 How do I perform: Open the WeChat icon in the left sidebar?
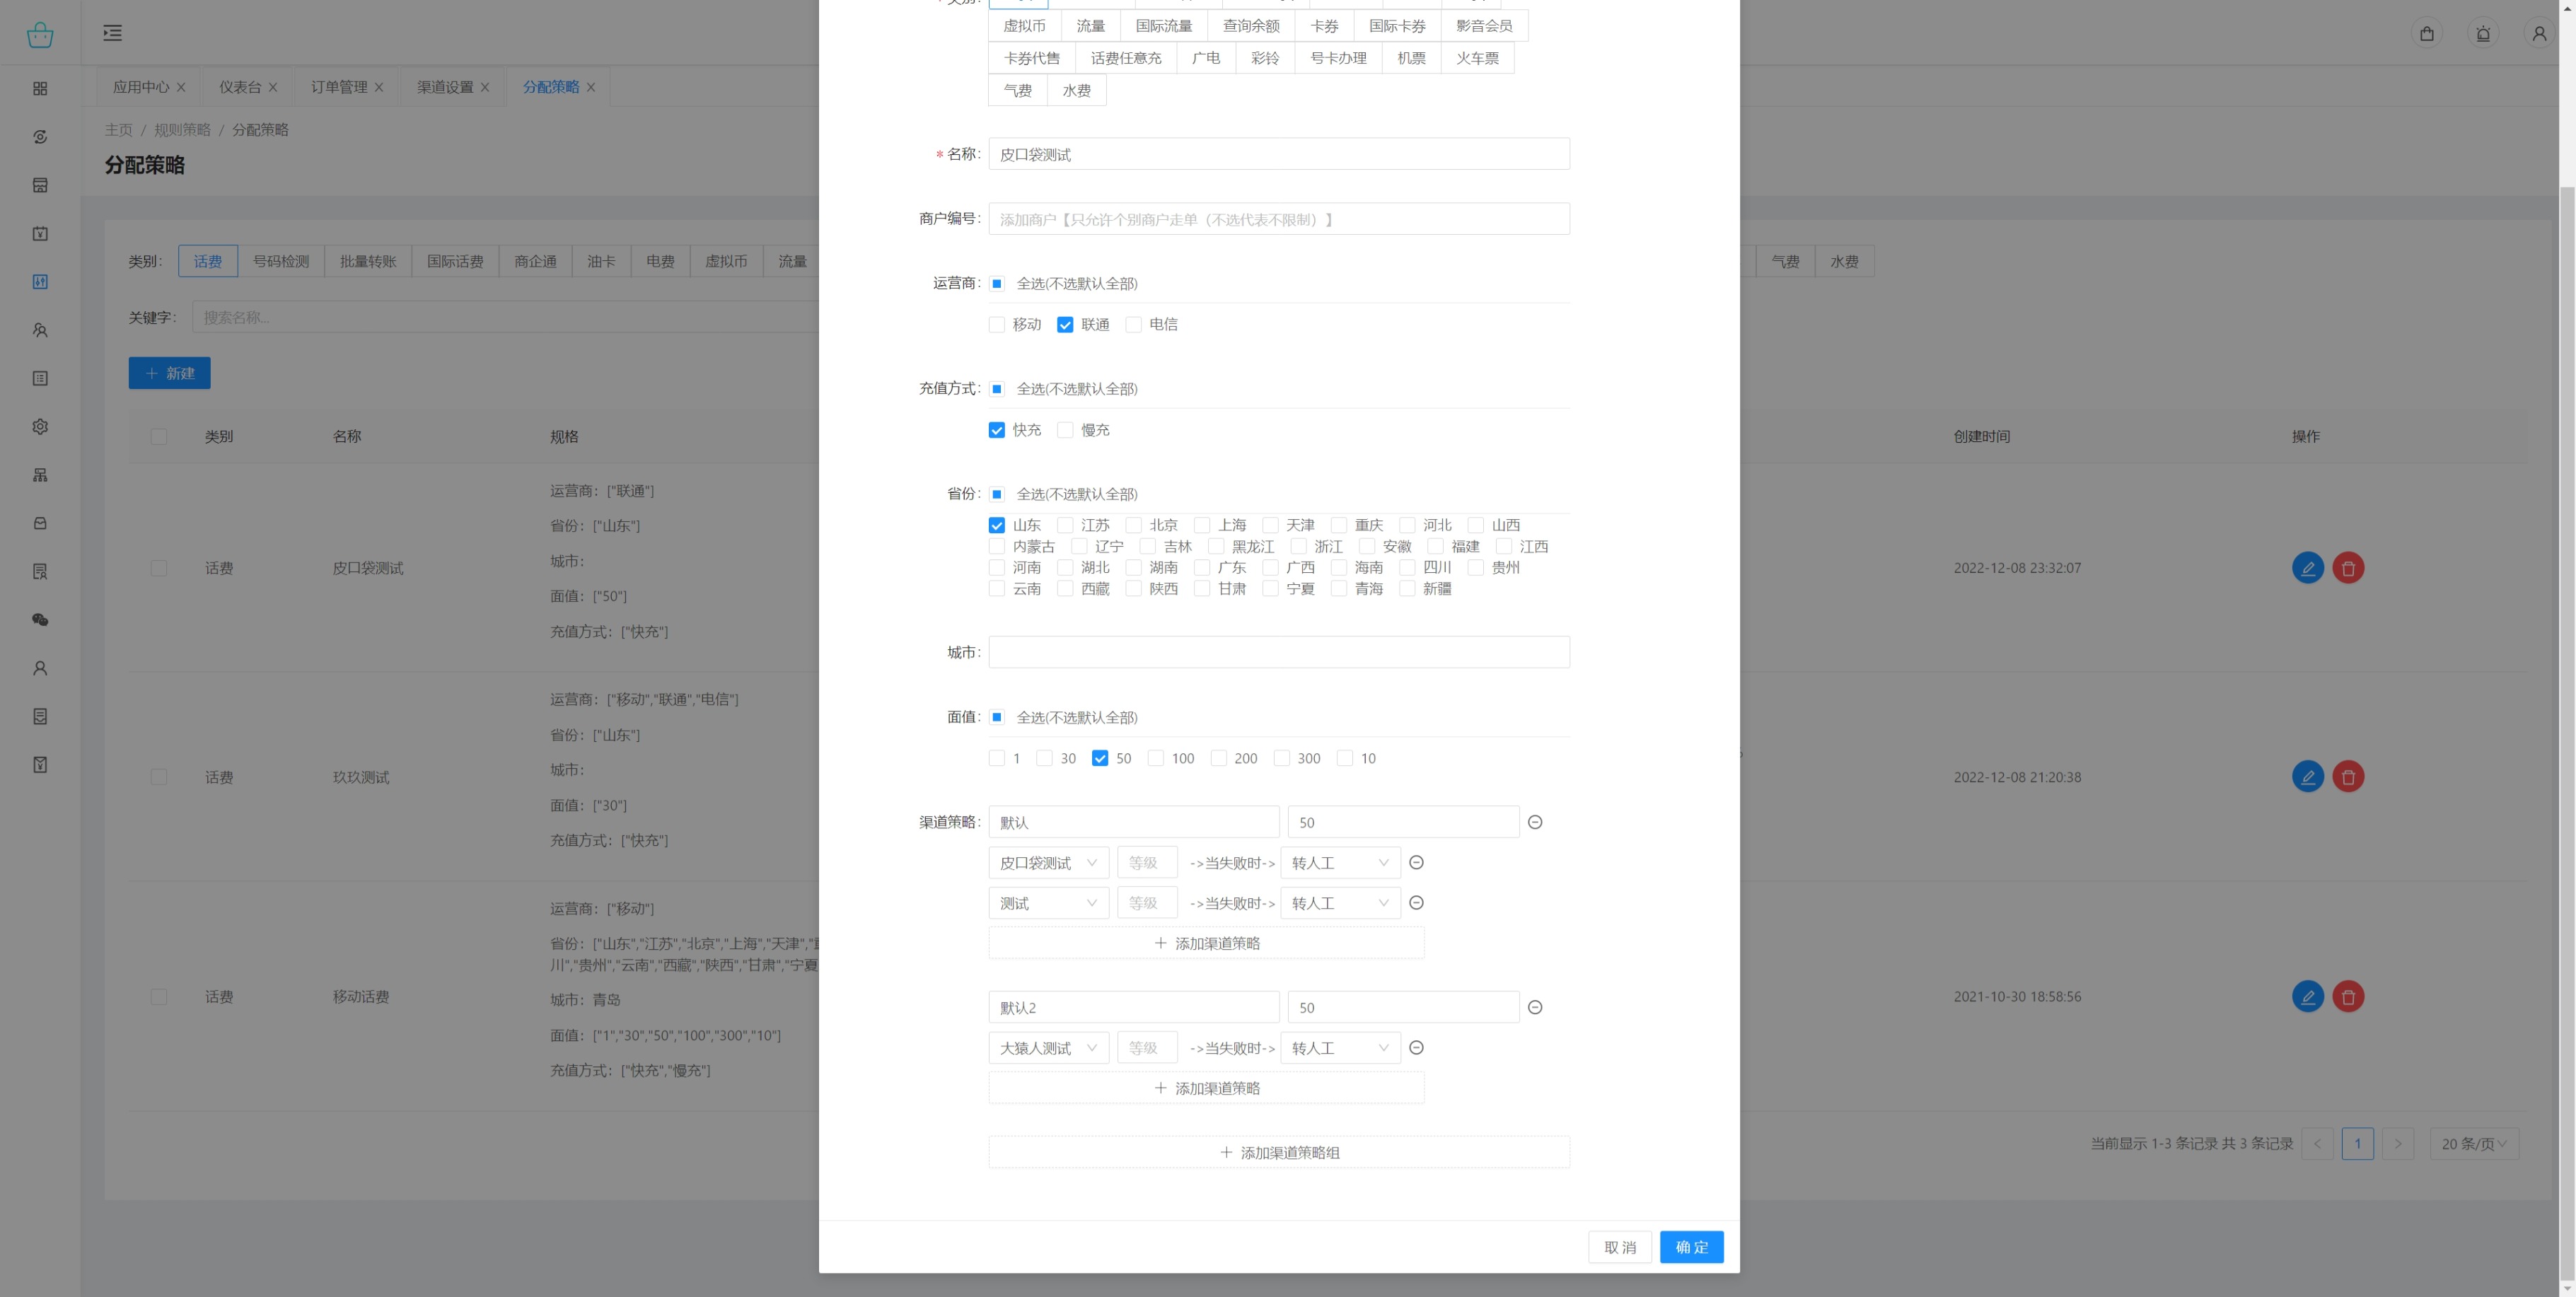[x=40, y=620]
